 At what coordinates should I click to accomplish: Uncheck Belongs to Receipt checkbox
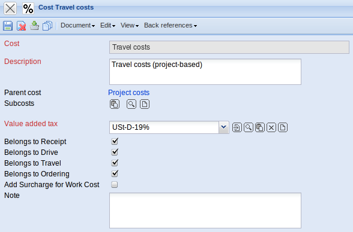[115, 141]
